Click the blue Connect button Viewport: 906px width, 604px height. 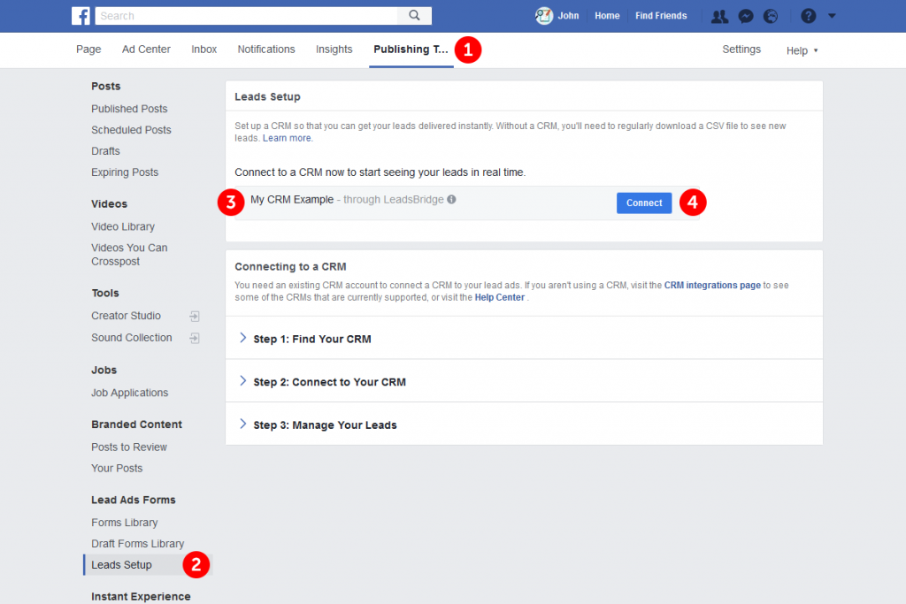click(644, 203)
